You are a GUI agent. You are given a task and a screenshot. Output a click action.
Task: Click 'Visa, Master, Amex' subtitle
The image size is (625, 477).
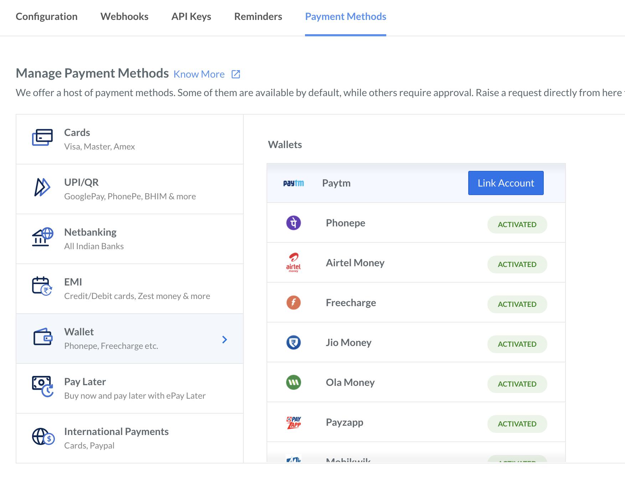pyautogui.click(x=99, y=147)
